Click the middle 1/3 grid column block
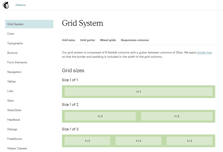Image resolution: width=223 pixels, height=152 pixels. point(139,141)
